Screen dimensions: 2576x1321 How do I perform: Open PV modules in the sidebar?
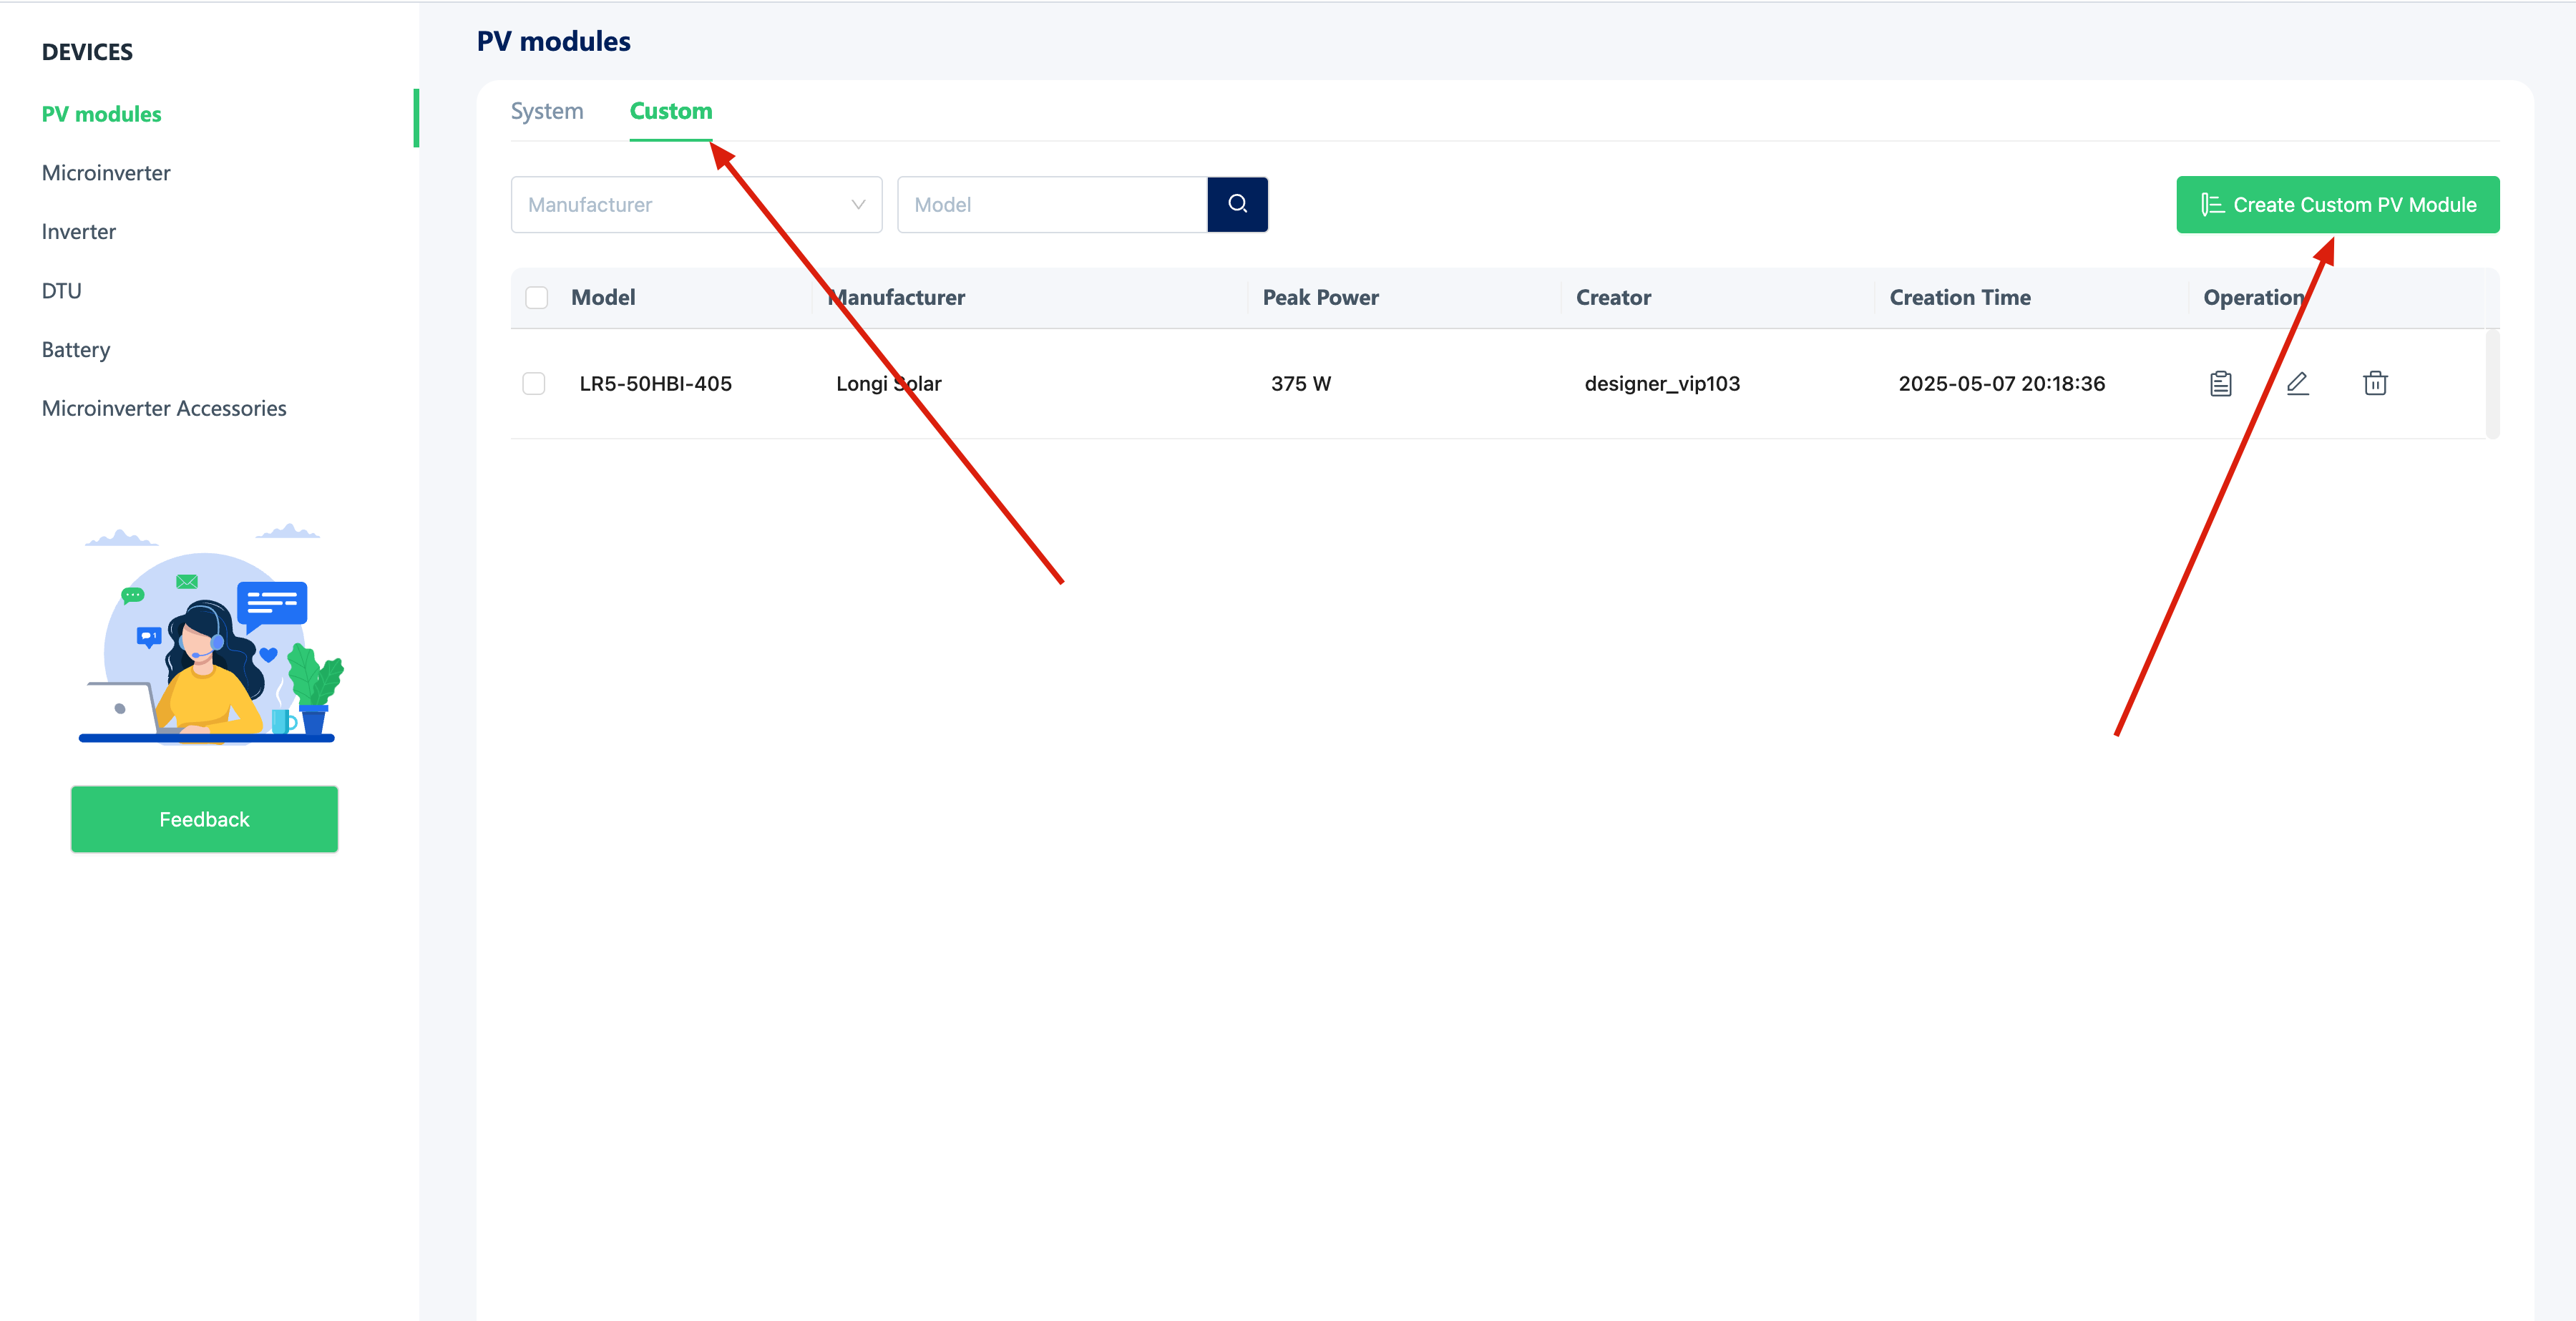[x=101, y=114]
